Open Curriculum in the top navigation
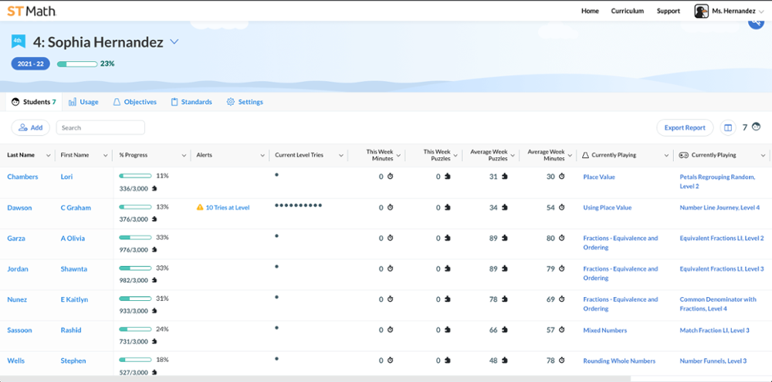 [x=627, y=11]
